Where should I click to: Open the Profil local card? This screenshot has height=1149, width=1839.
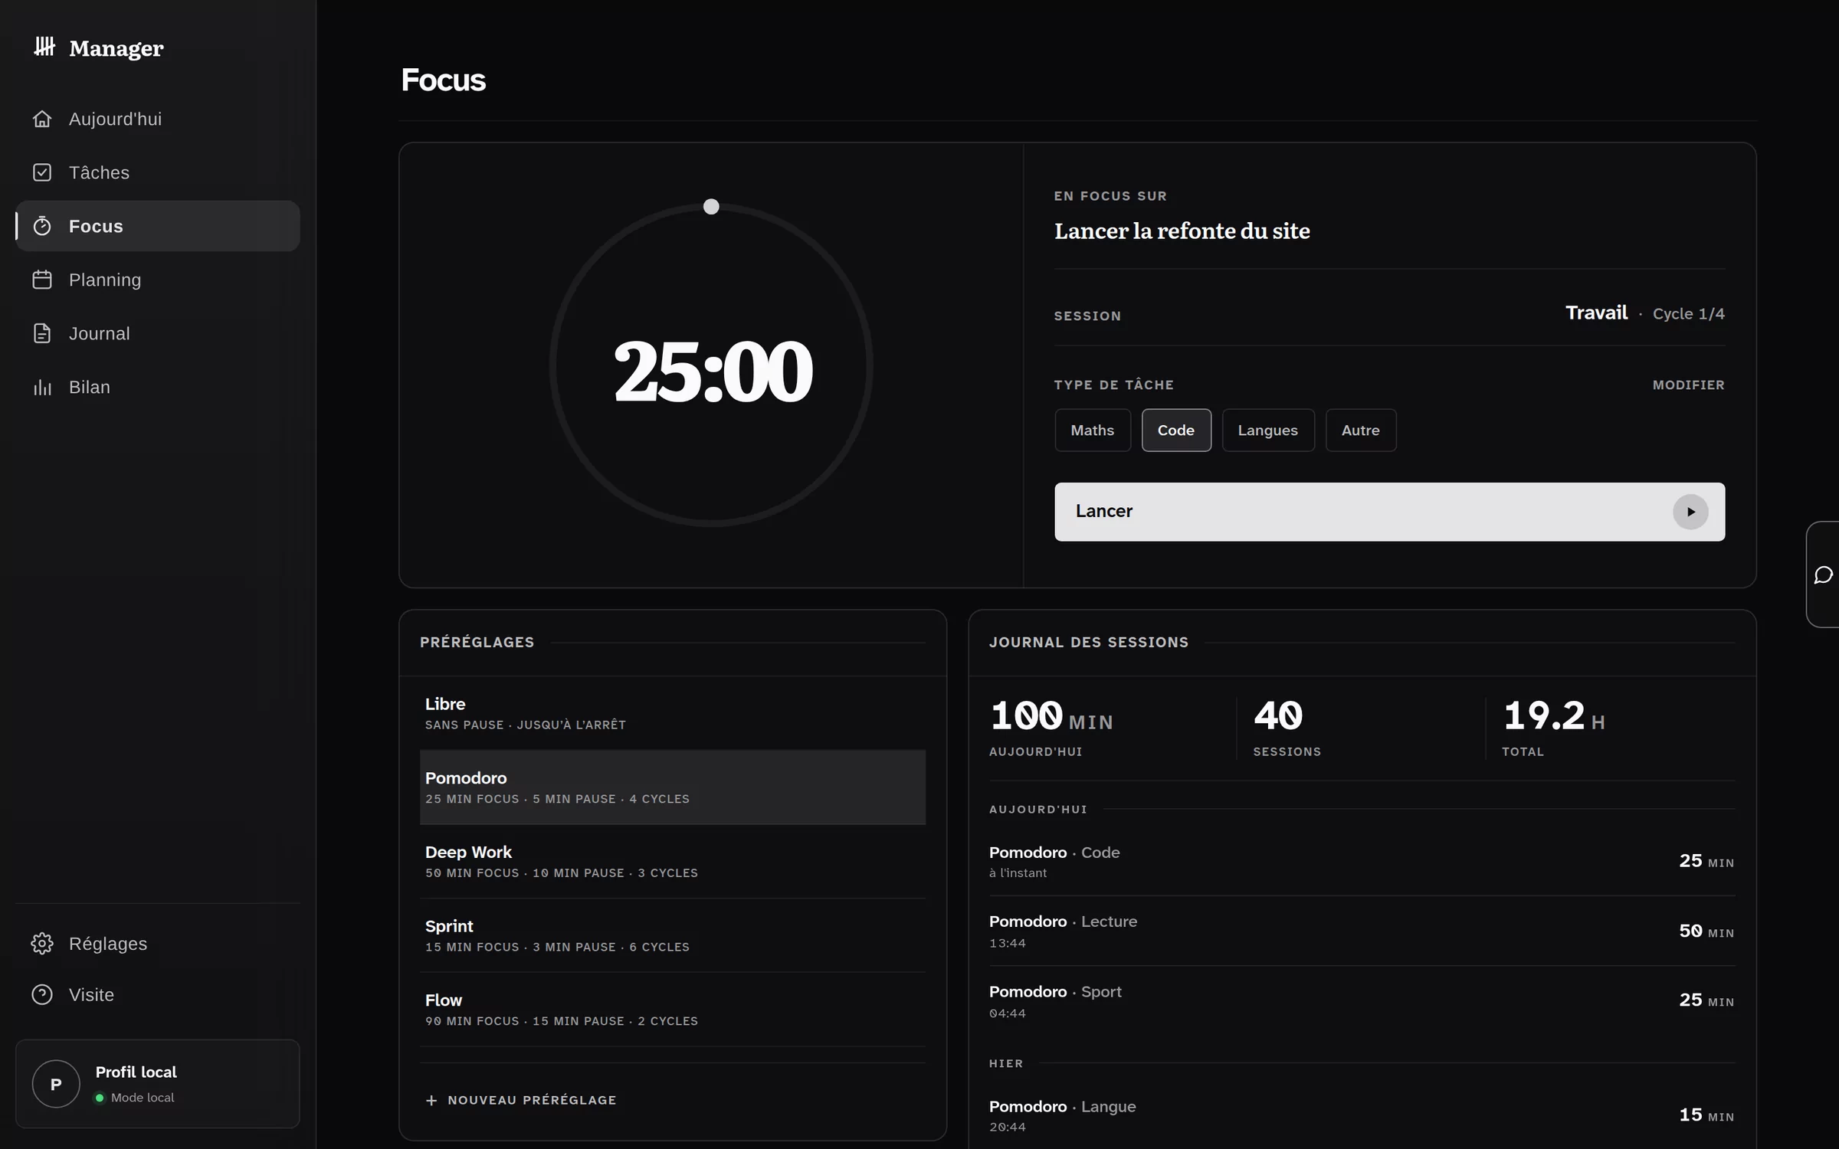click(x=158, y=1084)
